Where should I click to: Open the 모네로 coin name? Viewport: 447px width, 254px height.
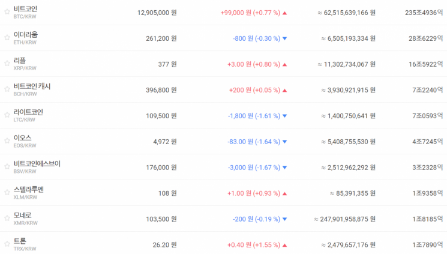[23, 216]
